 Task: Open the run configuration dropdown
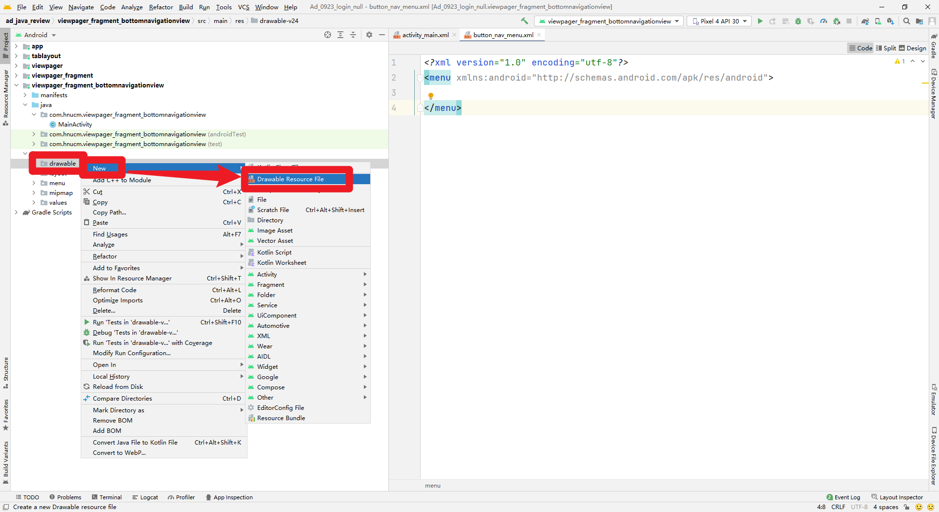tap(609, 21)
